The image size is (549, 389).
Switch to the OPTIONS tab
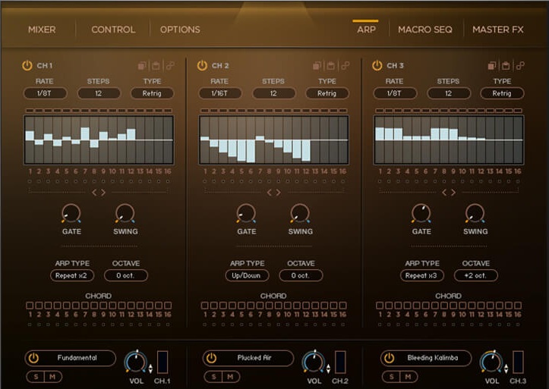pyautogui.click(x=180, y=30)
